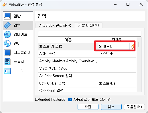The height and width of the screenshot is (113, 148).
Task: Select 호스트+H shortcut cell
Action: coord(117,54)
